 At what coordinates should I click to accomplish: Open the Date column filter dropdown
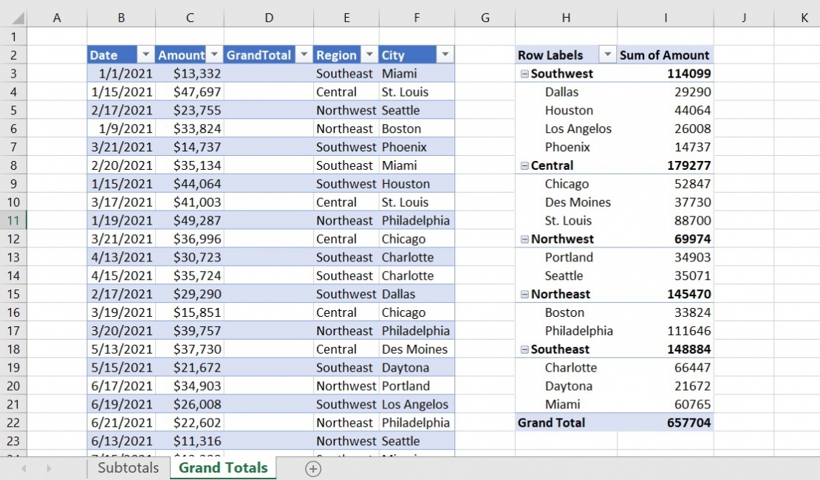point(146,55)
